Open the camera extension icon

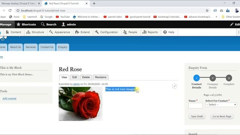click(221, 10)
